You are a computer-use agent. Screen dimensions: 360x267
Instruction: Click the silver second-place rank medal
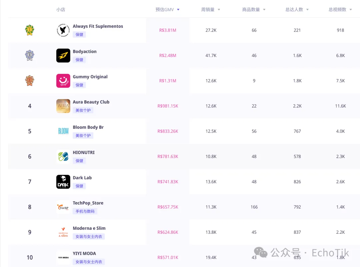30,56
